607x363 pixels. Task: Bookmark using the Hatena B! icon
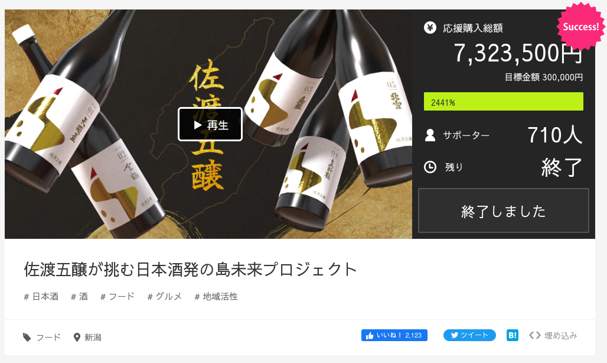pos(512,335)
